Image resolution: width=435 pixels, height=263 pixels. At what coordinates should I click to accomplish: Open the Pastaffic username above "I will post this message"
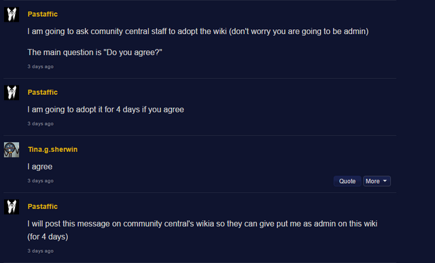[x=42, y=207]
